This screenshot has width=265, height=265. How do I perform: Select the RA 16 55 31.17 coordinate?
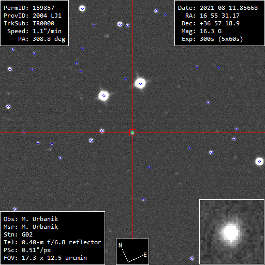pos(212,16)
